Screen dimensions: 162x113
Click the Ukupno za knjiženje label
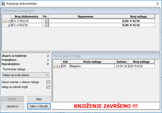[14, 56]
